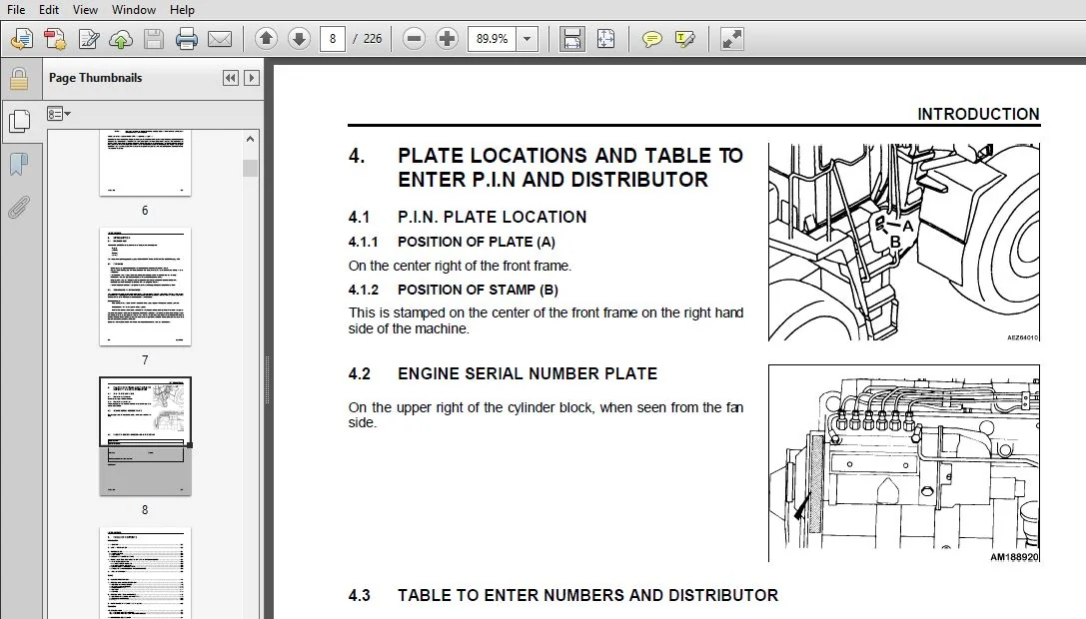Click the Open file icon

pyautogui.click(x=21, y=39)
